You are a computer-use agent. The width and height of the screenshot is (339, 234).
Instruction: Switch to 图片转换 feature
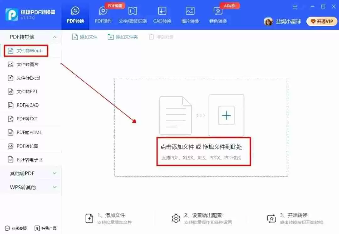[190, 14]
